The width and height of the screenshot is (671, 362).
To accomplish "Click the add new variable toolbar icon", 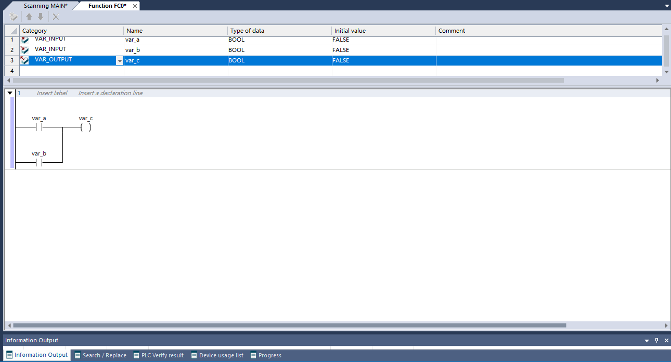I will point(14,17).
